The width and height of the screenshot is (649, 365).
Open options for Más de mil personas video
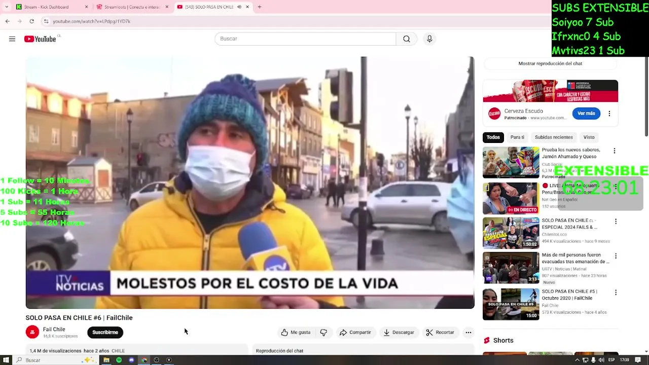point(616,256)
